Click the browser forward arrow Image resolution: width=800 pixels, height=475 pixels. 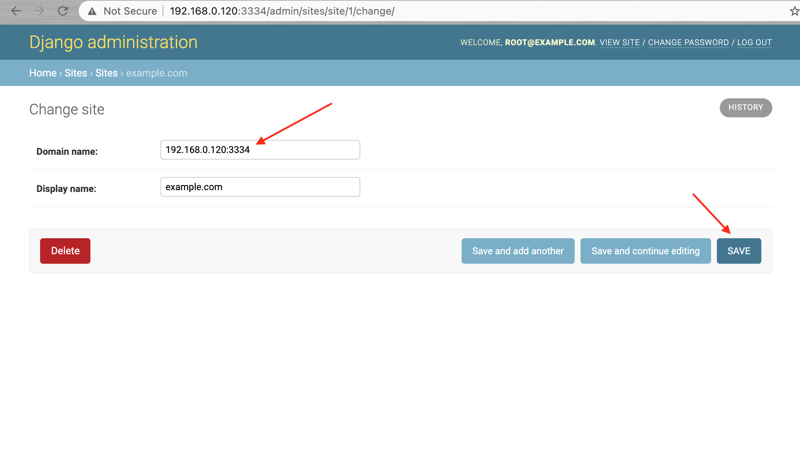(x=39, y=11)
